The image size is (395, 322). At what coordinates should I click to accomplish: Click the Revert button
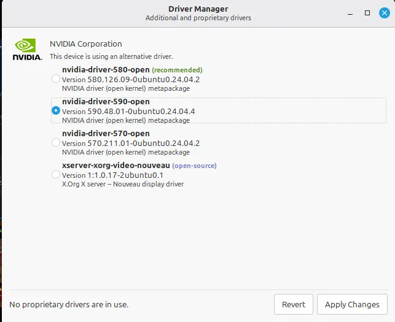(x=294, y=304)
